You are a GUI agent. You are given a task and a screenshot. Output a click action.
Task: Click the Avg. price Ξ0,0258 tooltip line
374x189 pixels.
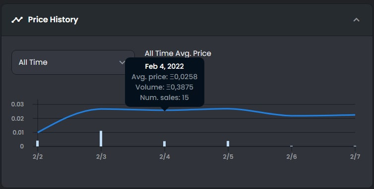(164, 77)
